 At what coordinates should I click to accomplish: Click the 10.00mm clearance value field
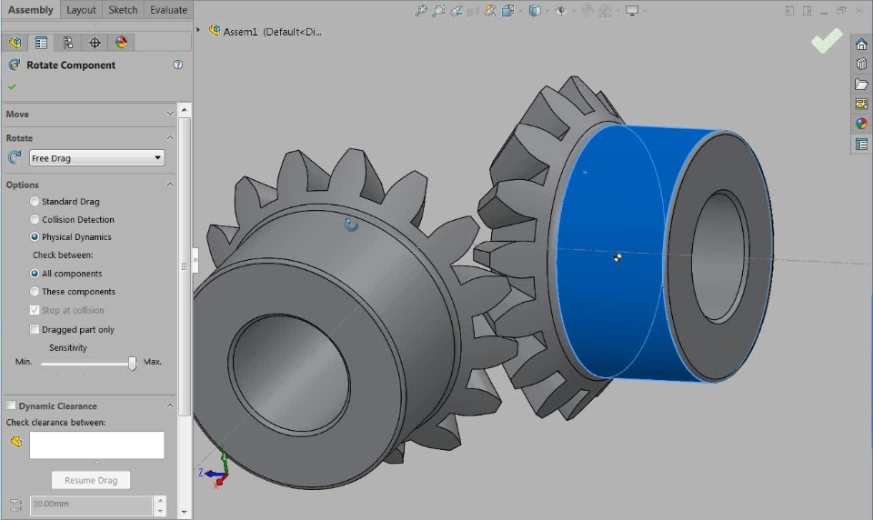[x=91, y=505]
